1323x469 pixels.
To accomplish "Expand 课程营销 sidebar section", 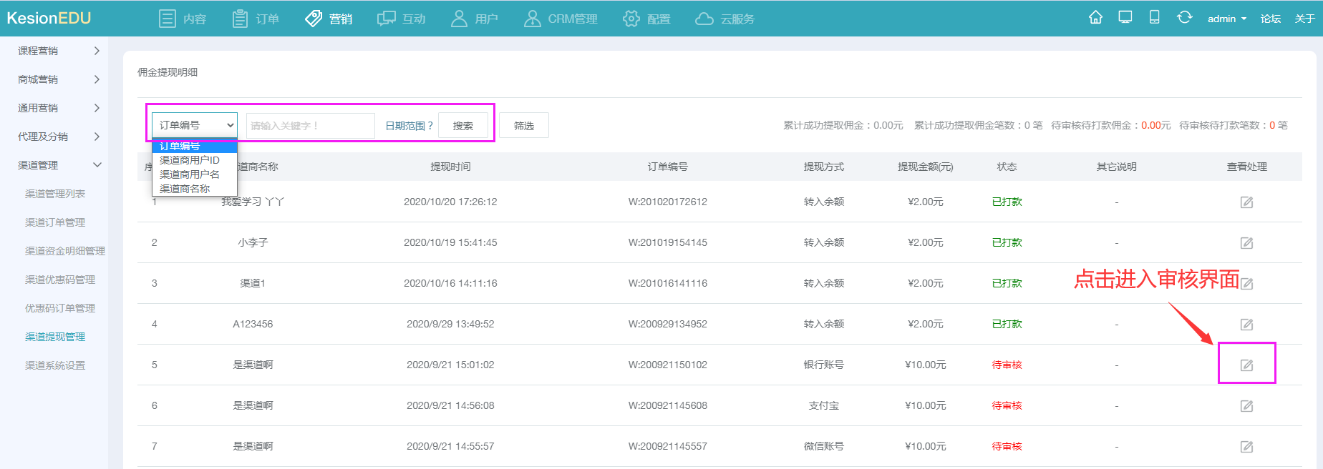I will [x=57, y=51].
